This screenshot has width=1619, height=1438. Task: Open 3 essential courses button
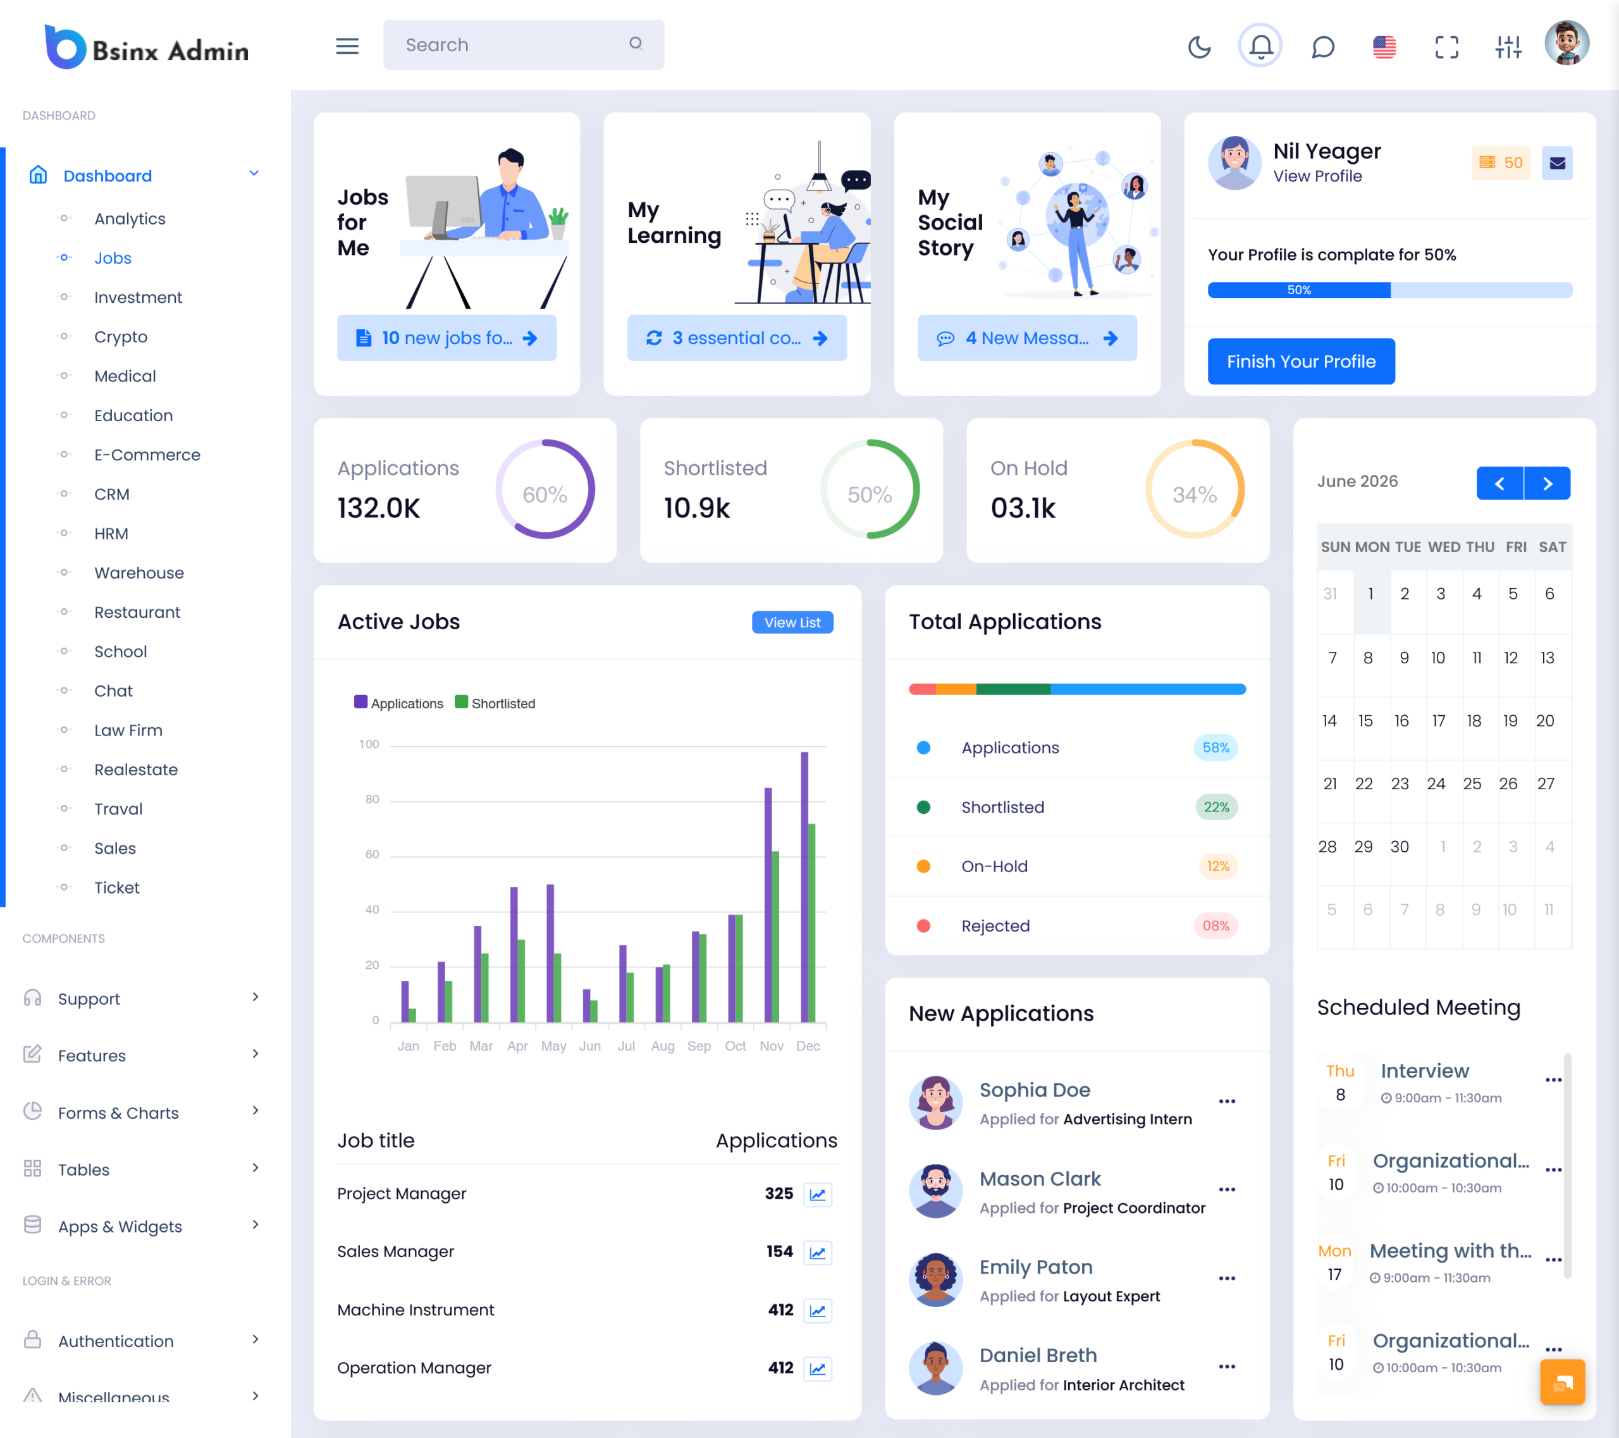tap(737, 339)
